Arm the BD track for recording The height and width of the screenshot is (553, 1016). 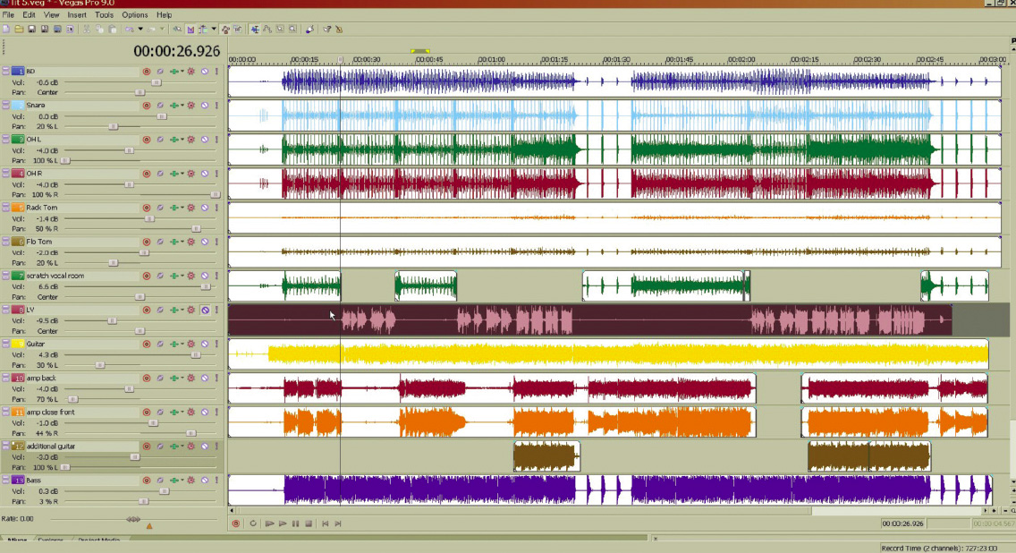[x=147, y=71]
